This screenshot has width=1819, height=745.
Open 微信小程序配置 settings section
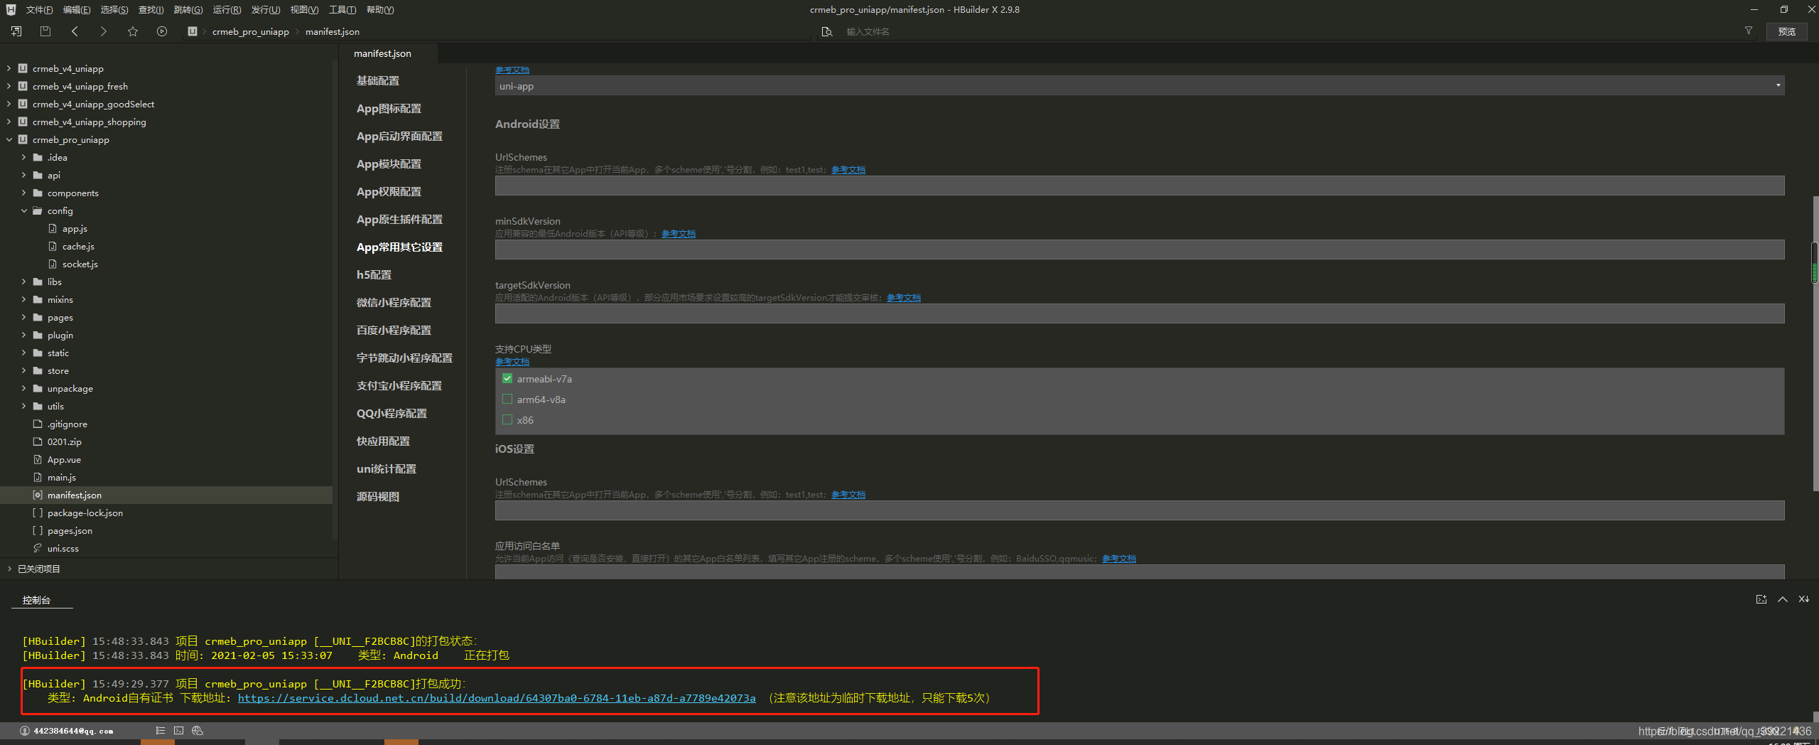pyautogui.click(x=394, y=303)
